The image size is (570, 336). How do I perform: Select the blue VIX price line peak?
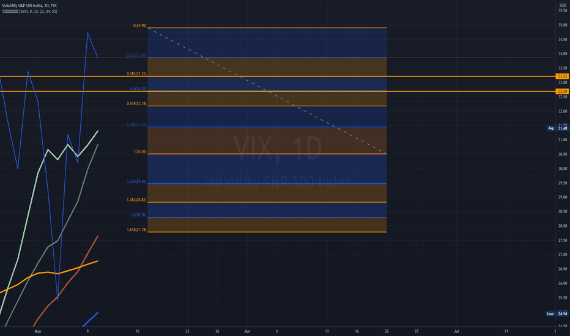click(87, 33)
